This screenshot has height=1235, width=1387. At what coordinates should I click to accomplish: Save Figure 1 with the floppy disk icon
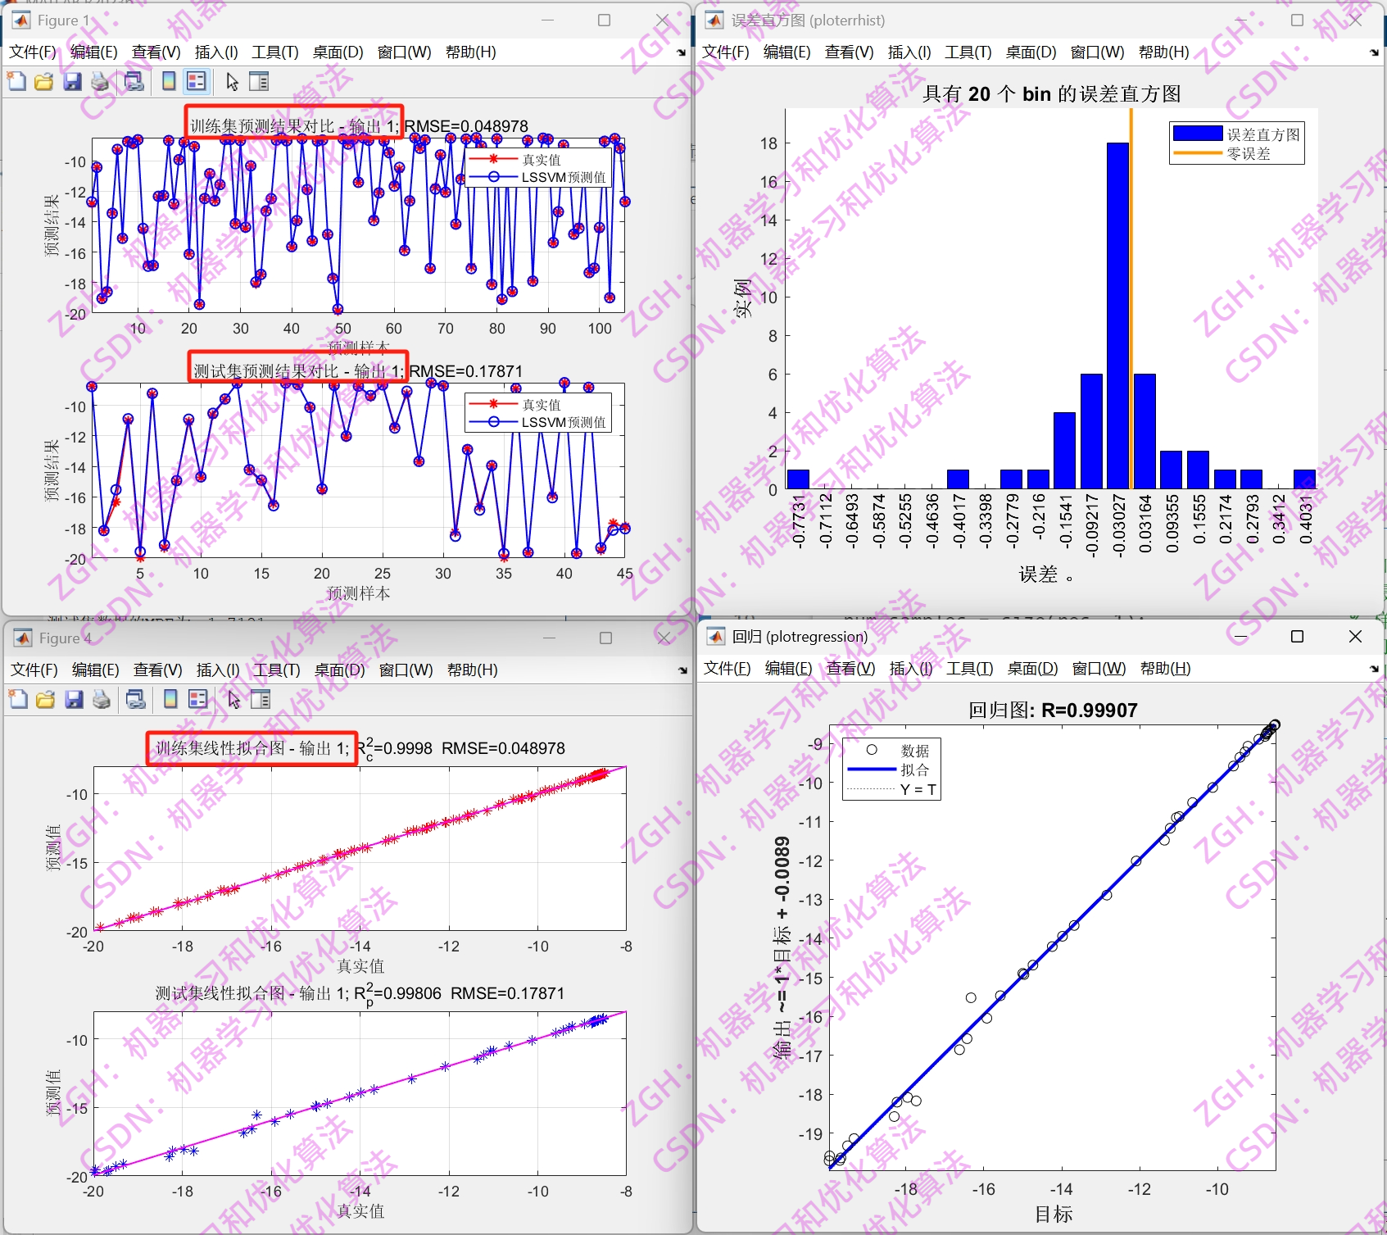72,81
